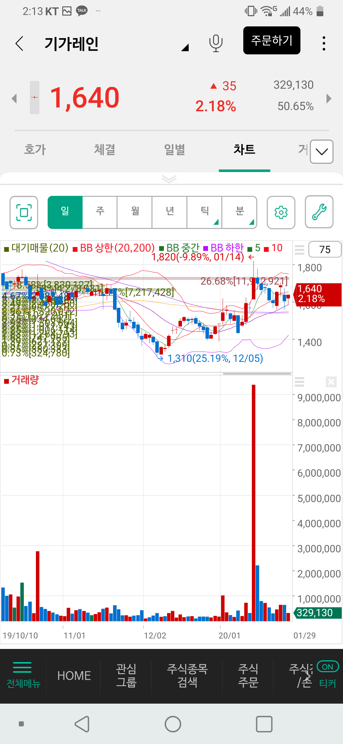Tap the 대기매물(20) legend label
The height and width of the screenshot is (744, 343).
tap(36, 248)
